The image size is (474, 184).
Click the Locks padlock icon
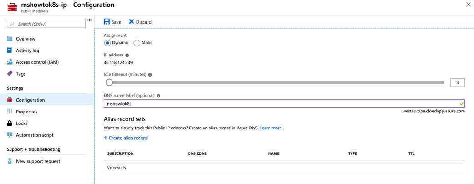(x=10, y=123)
